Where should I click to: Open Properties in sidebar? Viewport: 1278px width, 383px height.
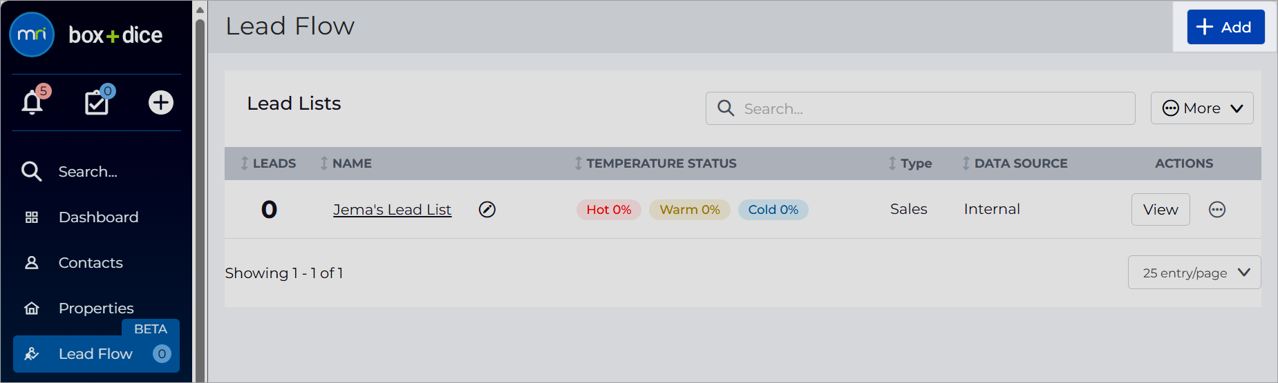click(96, 308)
